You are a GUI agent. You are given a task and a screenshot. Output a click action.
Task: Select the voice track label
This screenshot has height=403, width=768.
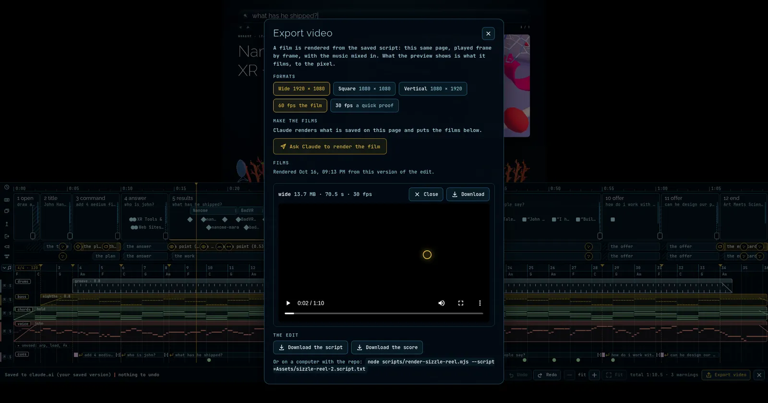(23, 324)
